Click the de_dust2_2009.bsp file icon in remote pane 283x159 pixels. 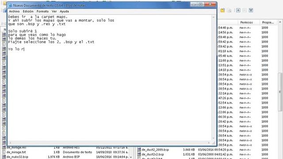(139, 150)
